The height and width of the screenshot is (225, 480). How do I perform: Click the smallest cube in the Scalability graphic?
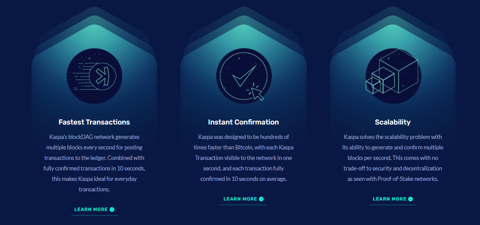[x=373, y=84]
